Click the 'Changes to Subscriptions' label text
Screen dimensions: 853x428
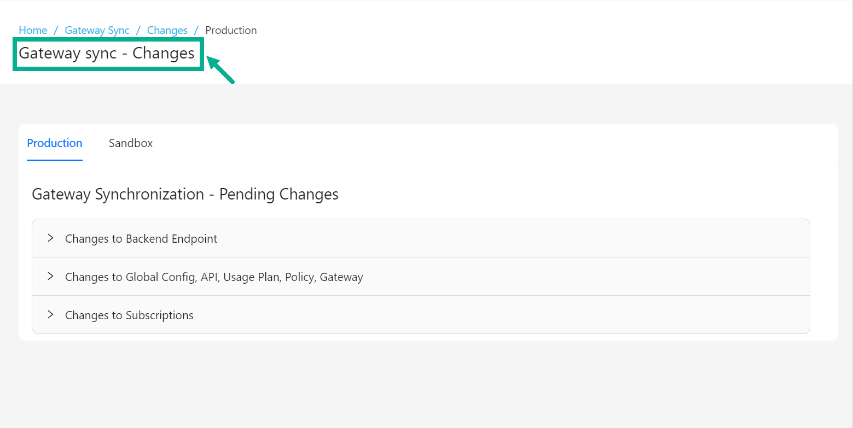(x=129, y=315)
